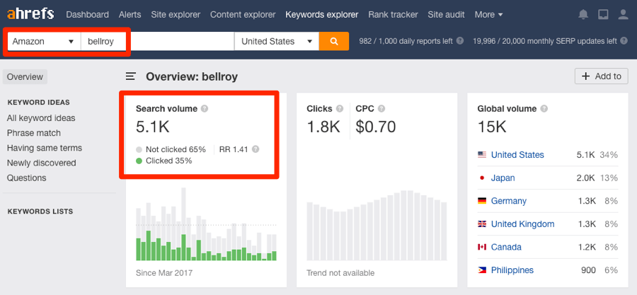Click the Ahrefs logo
This screenshot has height=295, width=637.
pyautogui.click(x=30, y=14)
